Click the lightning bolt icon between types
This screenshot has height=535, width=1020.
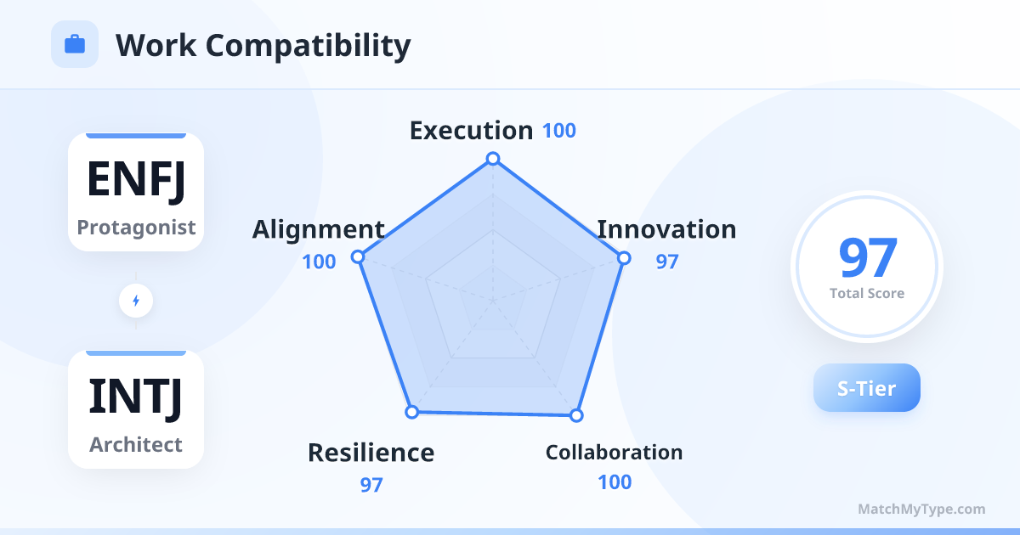point(136,301)
